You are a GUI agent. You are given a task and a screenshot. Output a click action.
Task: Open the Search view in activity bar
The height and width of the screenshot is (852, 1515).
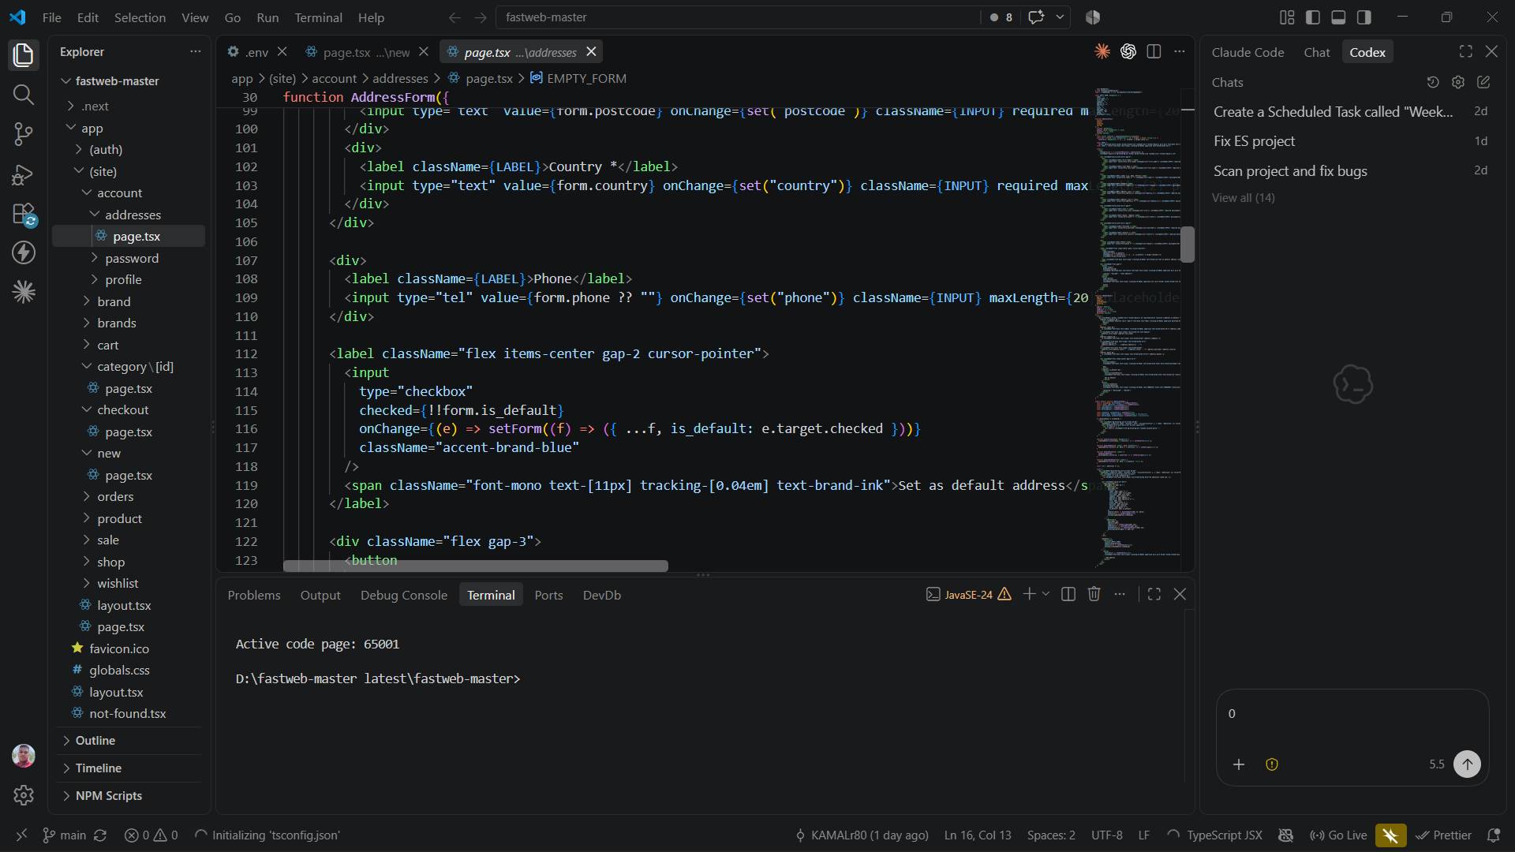pos(24,95)
